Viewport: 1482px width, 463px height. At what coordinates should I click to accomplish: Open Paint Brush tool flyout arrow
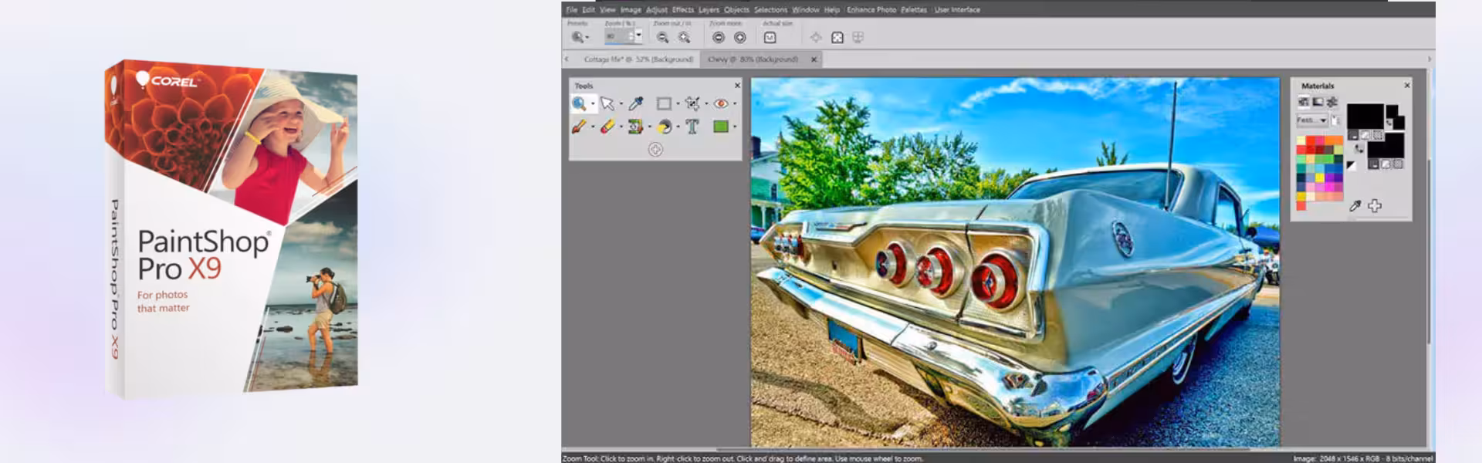pos(593,127)
